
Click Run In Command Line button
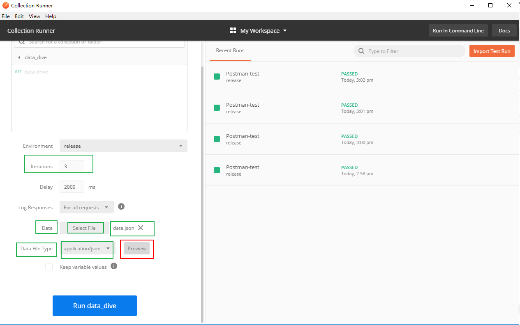tap(458, 31)
